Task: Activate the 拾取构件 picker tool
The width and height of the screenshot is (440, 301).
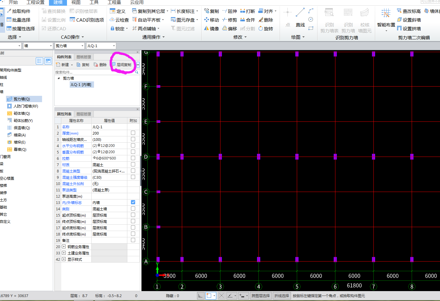Action: pos(19,11)
